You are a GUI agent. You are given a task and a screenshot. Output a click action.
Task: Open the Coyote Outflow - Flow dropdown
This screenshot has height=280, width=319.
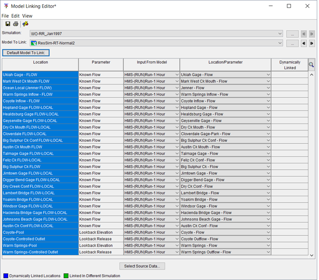(269, 239)
